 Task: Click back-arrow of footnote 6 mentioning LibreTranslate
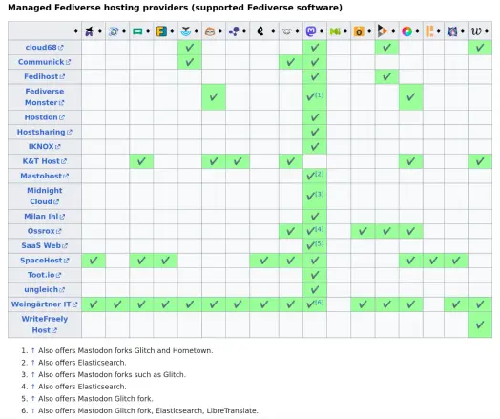coord(32,410)
